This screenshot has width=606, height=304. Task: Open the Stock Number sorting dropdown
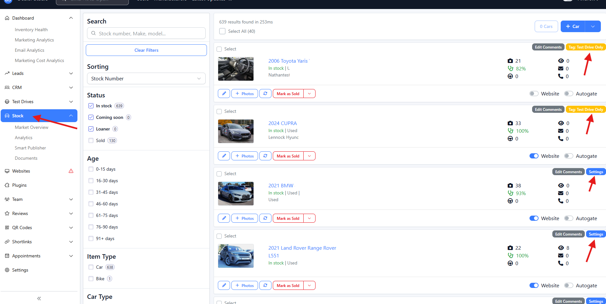click(x=146, y=78)
